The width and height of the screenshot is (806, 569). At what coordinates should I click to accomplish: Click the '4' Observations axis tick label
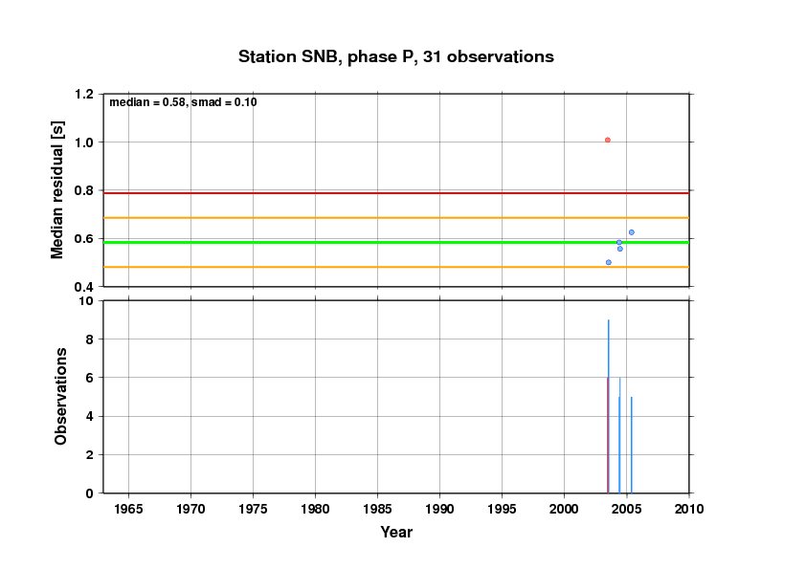click(90, 417)
